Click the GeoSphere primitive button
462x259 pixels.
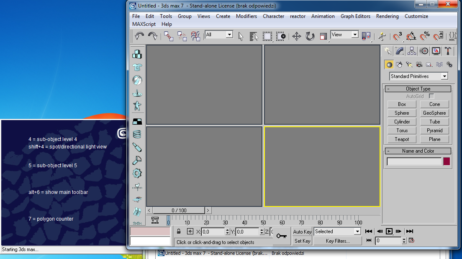point(435,113)
